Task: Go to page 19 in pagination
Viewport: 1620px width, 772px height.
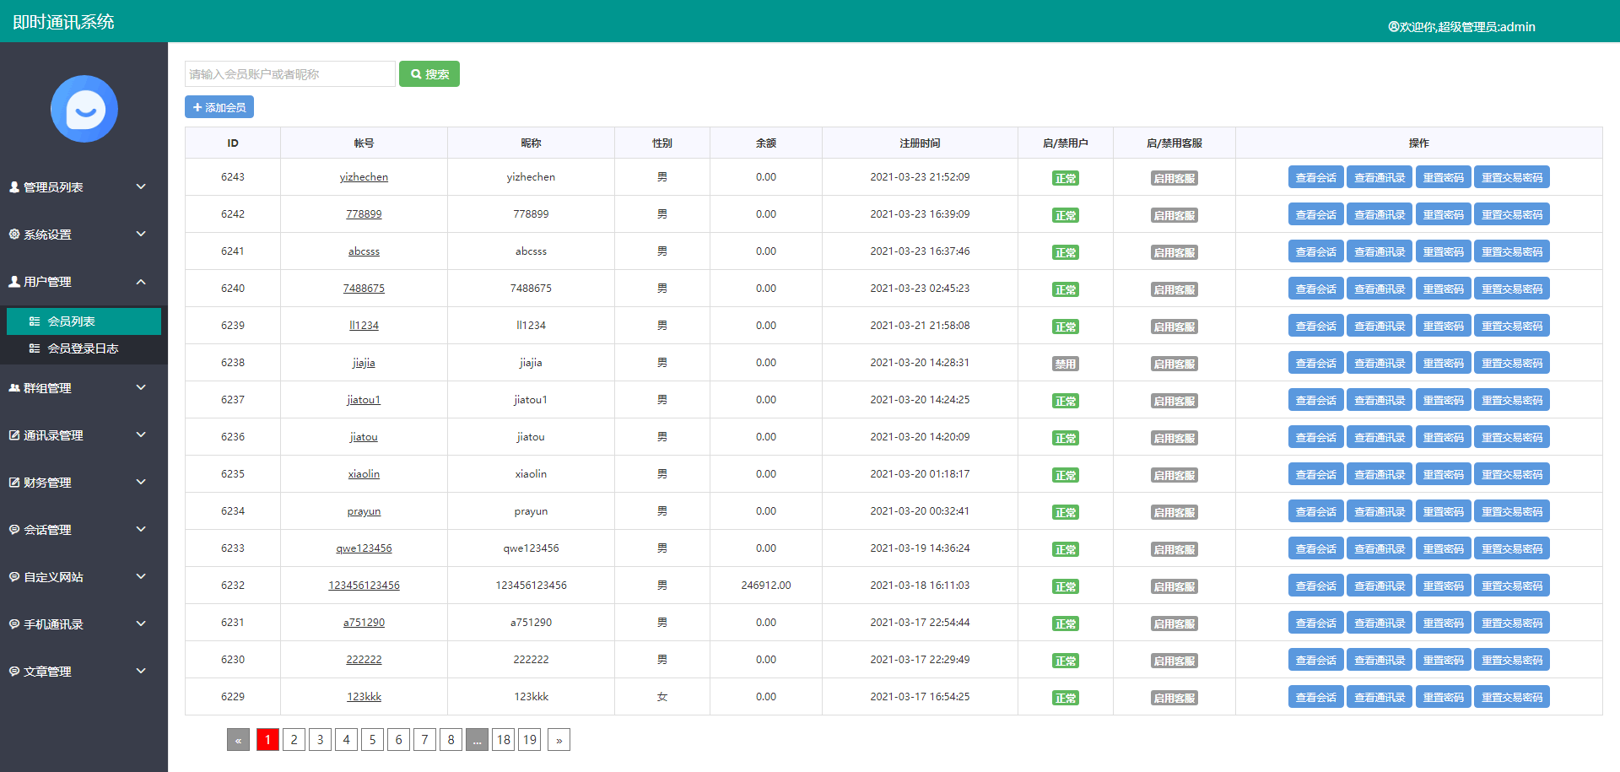Action: 529,740
